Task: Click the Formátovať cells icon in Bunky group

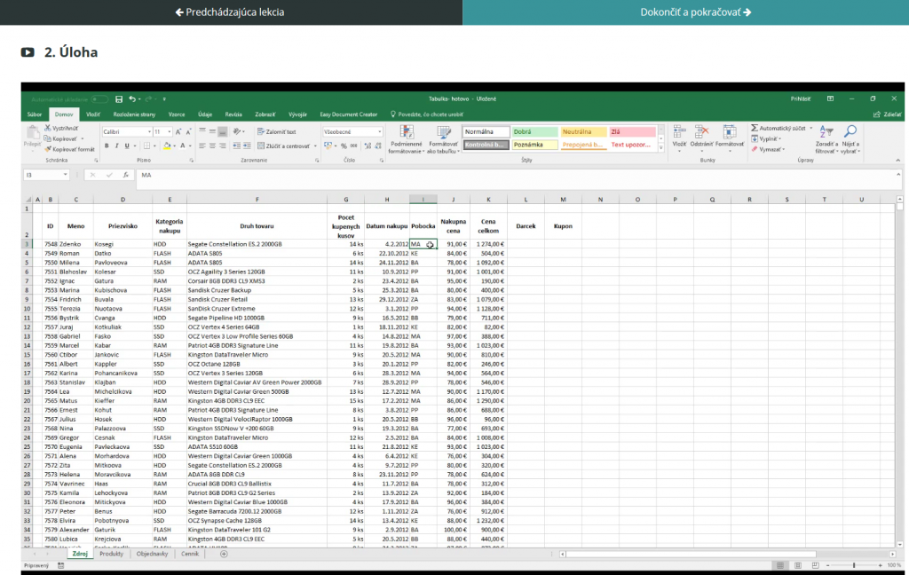Action: coord(730,132)
